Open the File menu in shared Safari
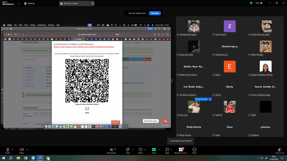This screenshot has height=161, width=287. click(x=15, y=25)
